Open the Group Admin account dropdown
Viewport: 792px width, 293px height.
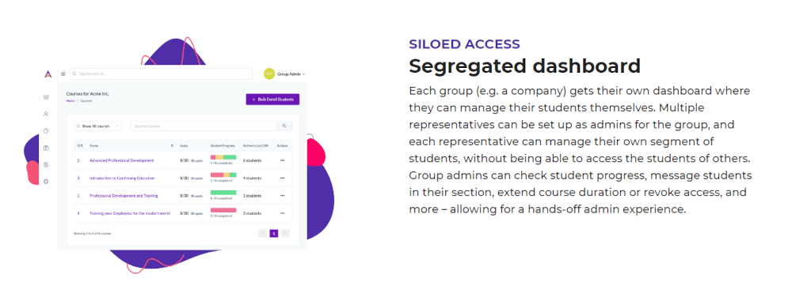click(x=291, y=74)
